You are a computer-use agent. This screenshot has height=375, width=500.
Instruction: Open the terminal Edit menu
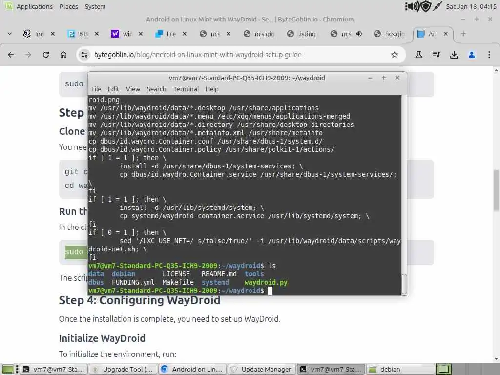click(113, 89)
